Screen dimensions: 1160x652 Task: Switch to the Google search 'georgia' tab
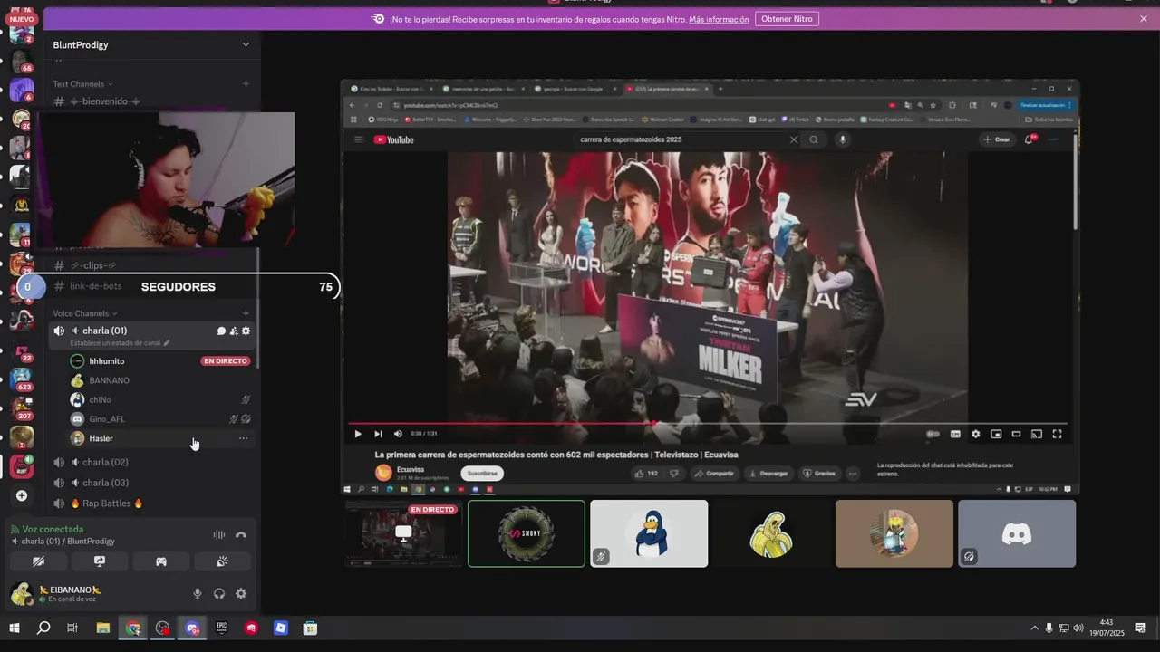click(x=573, y=89)
